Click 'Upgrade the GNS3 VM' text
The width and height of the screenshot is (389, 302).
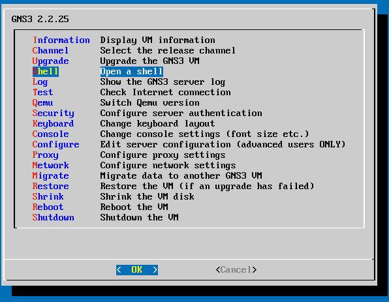[150, 61]
